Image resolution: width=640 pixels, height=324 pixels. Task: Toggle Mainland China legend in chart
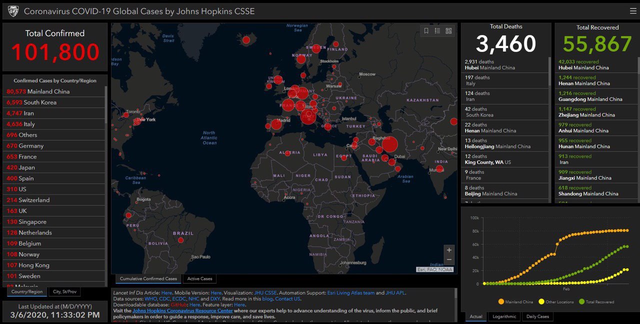[x=515, y=302]
